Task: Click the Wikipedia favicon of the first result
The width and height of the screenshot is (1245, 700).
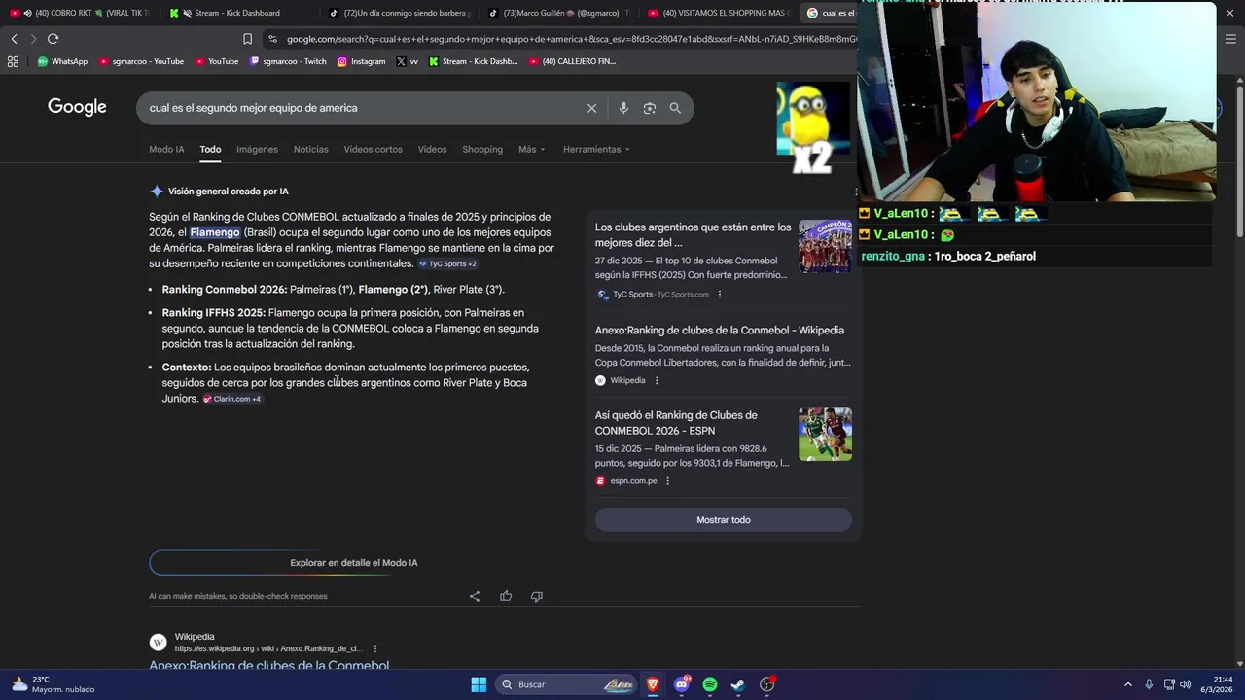Action: tap(158, 643)
